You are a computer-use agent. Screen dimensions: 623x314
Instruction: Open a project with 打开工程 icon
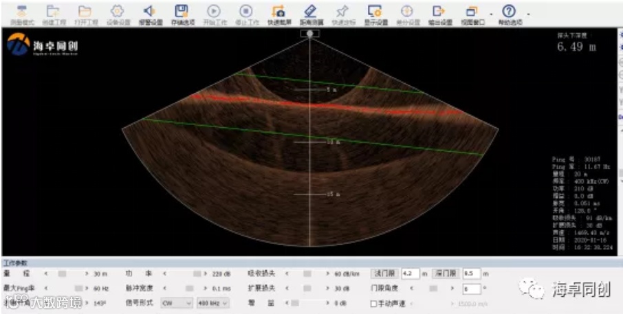tap(85, 12)
